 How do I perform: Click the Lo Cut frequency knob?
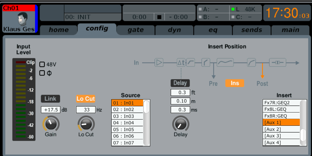point(86,124)
